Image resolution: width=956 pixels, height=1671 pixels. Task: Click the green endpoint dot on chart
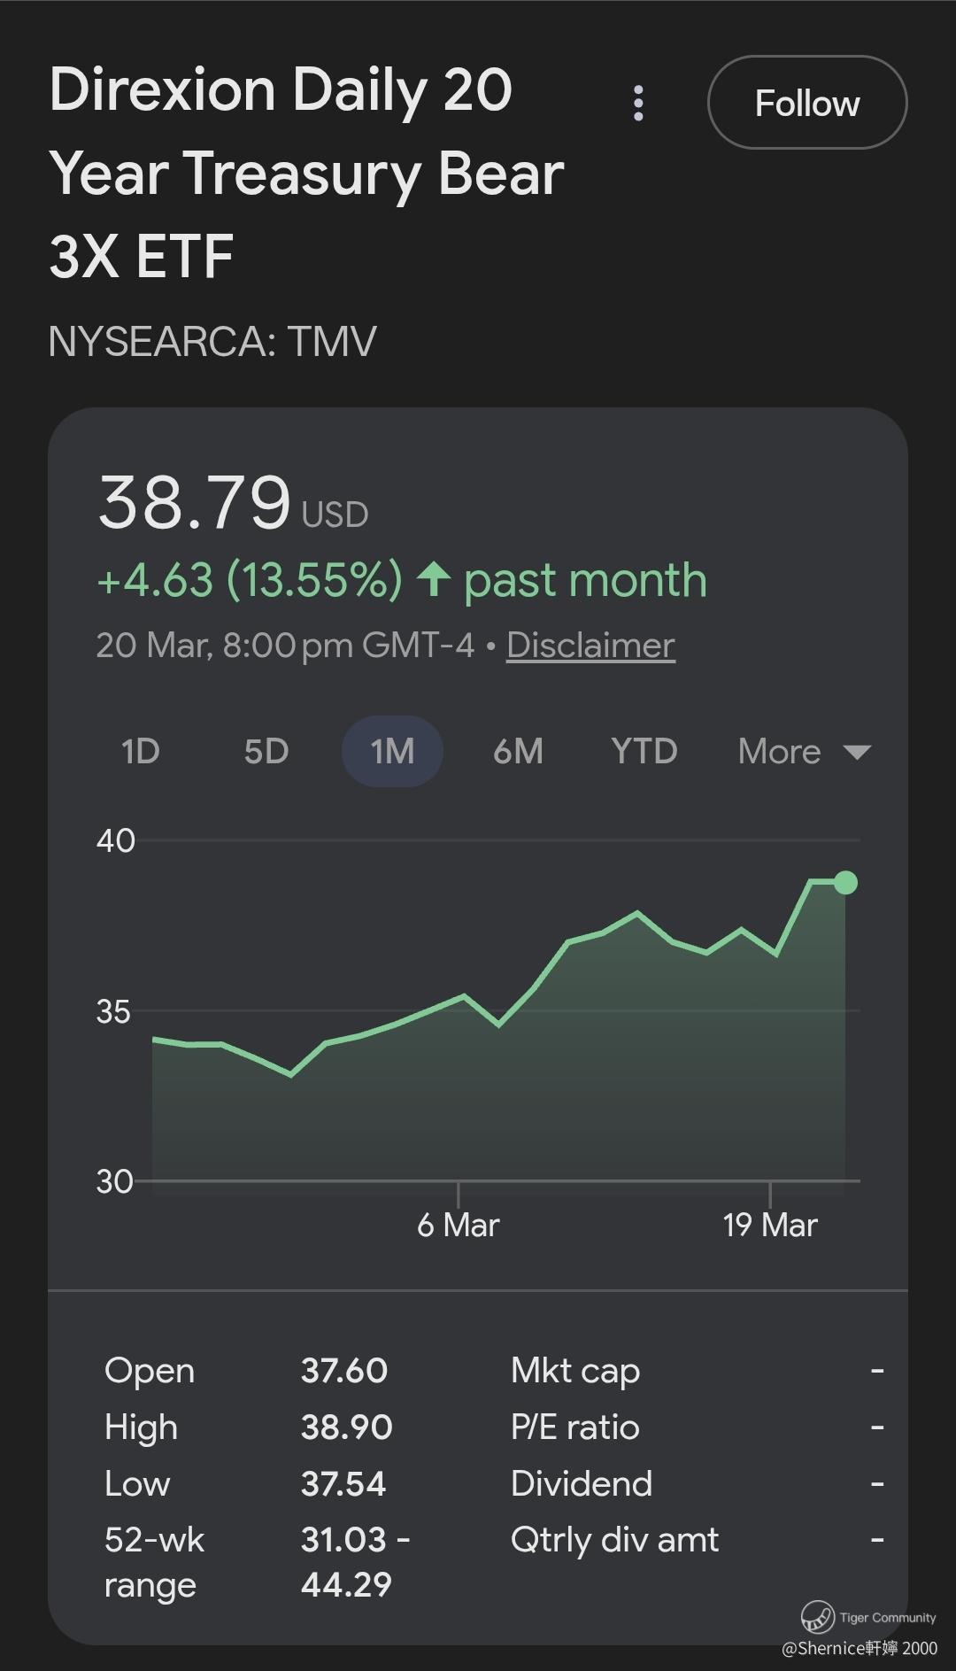845,882
